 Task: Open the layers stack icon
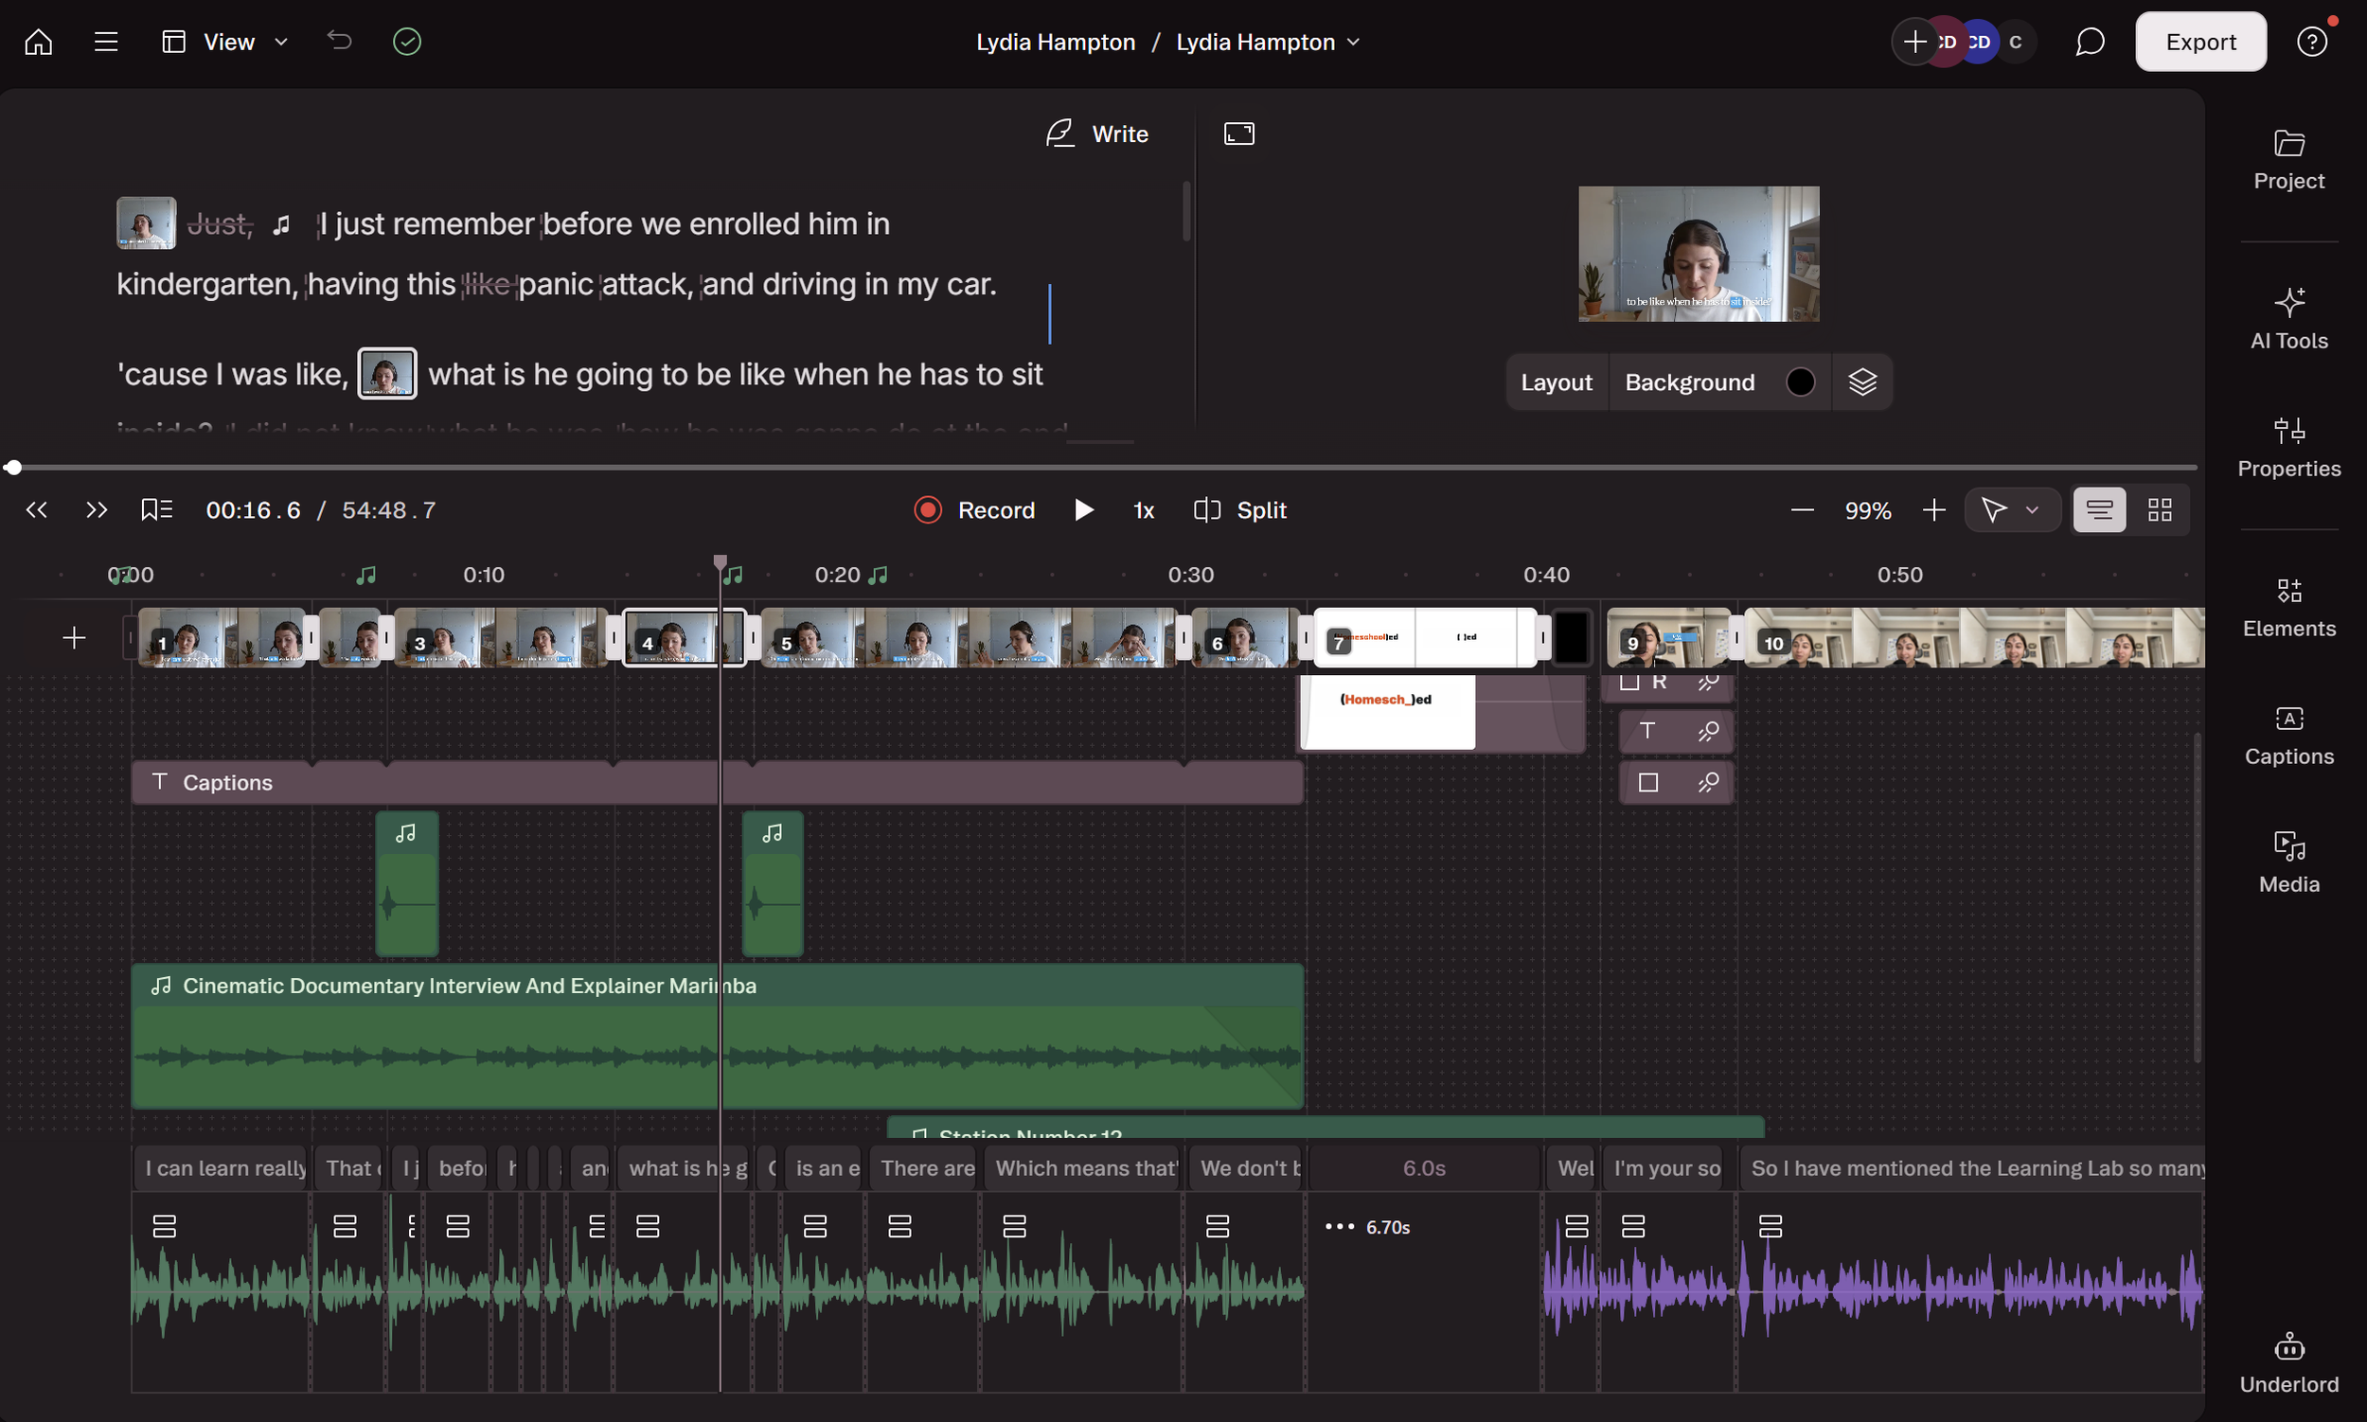tap(1862, 382)
